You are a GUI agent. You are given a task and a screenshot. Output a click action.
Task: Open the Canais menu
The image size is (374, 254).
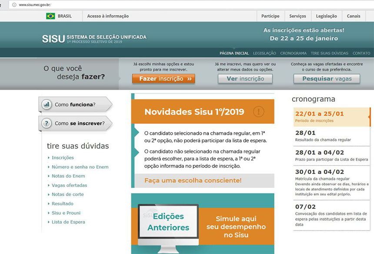tap(354, 16)
